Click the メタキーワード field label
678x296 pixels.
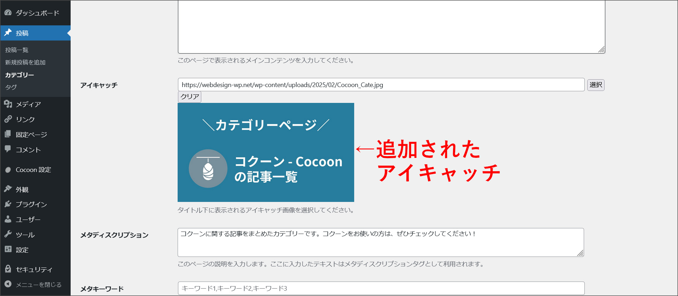[x=102, y=289]
